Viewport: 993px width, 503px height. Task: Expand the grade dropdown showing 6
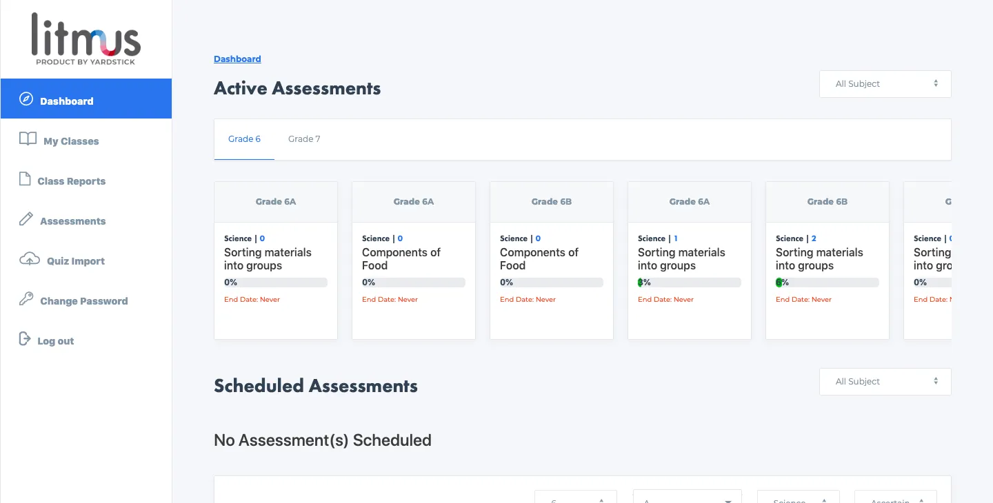(x=575, y=499)
